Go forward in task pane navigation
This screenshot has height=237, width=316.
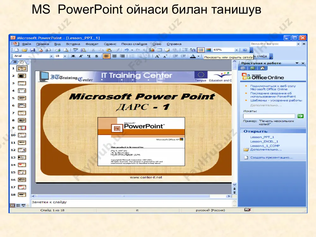252,68
